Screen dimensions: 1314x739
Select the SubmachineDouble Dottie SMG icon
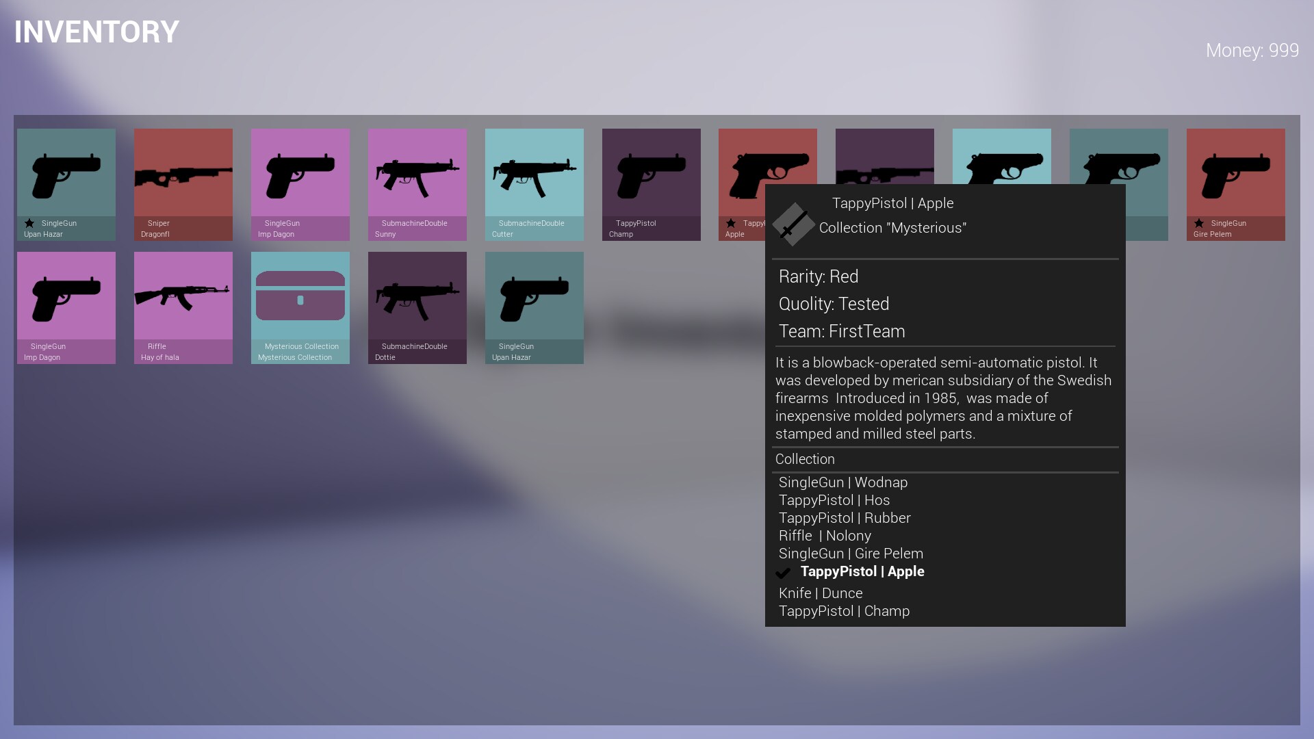pyautogui.click(x=417, y=298)
